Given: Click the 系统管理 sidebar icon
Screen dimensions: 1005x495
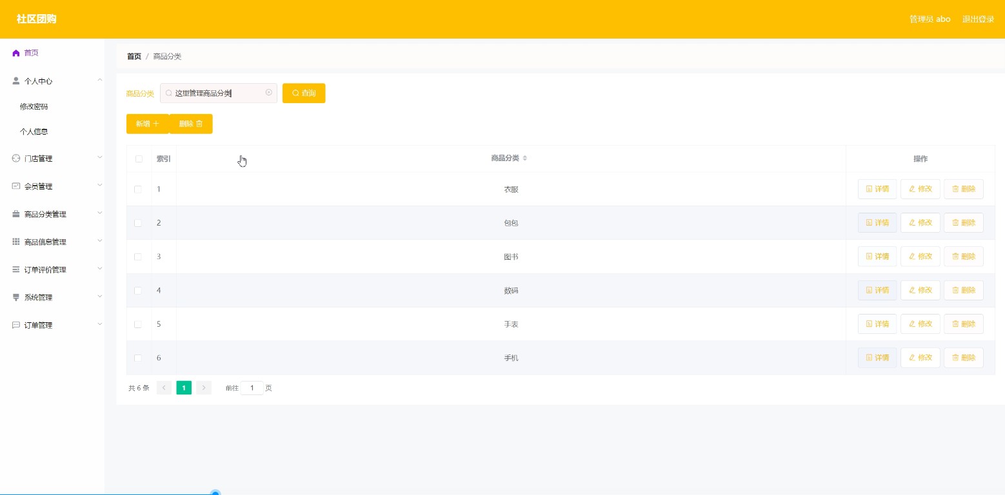Looking at the screenshot, I should [x=16, y=297].
